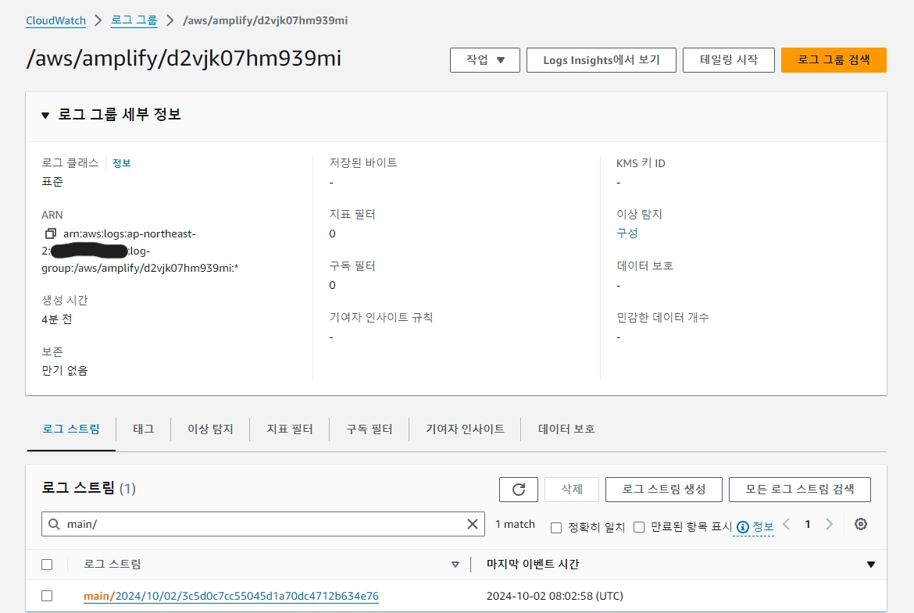Refresh the log streams list
The image size is (914, 613).
tap(518, 490)
